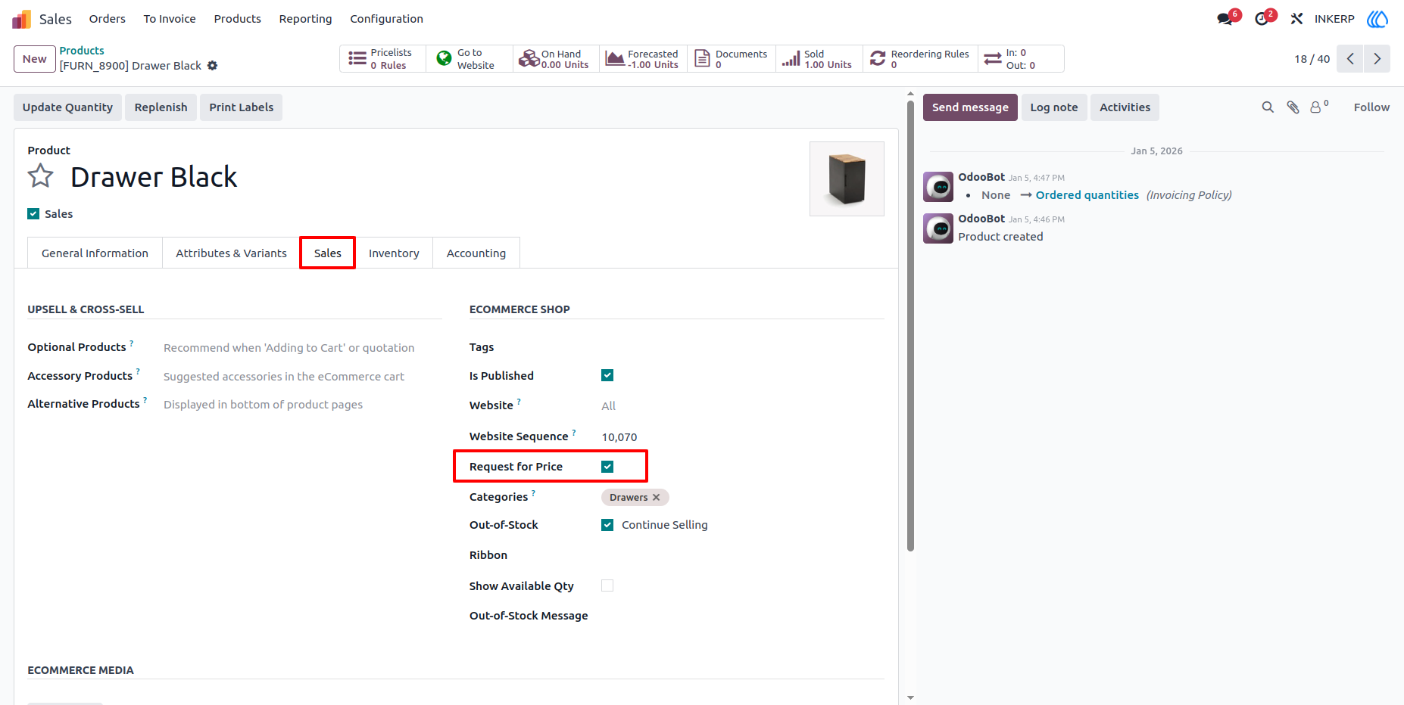The image size is (1404, 705).
Task: Click Send message button
Action: (970, 107)
